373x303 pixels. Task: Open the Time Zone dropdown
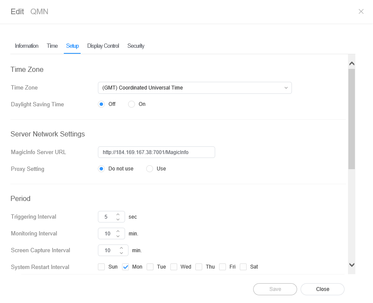pos(194,88)
